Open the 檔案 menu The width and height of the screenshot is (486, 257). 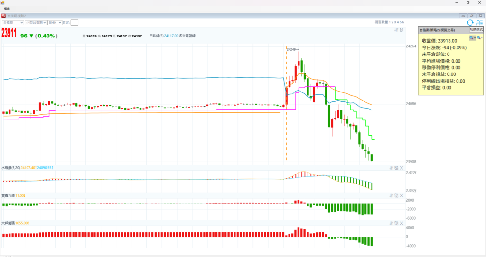7,9
